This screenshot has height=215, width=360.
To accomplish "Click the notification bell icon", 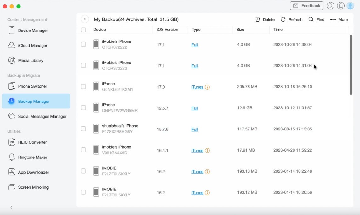I will point(340,6).
